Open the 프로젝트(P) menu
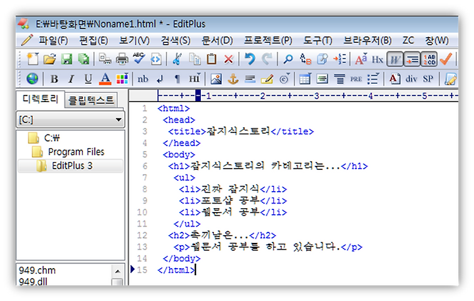This screenshot has width=474, height=301. coord(268,40)
